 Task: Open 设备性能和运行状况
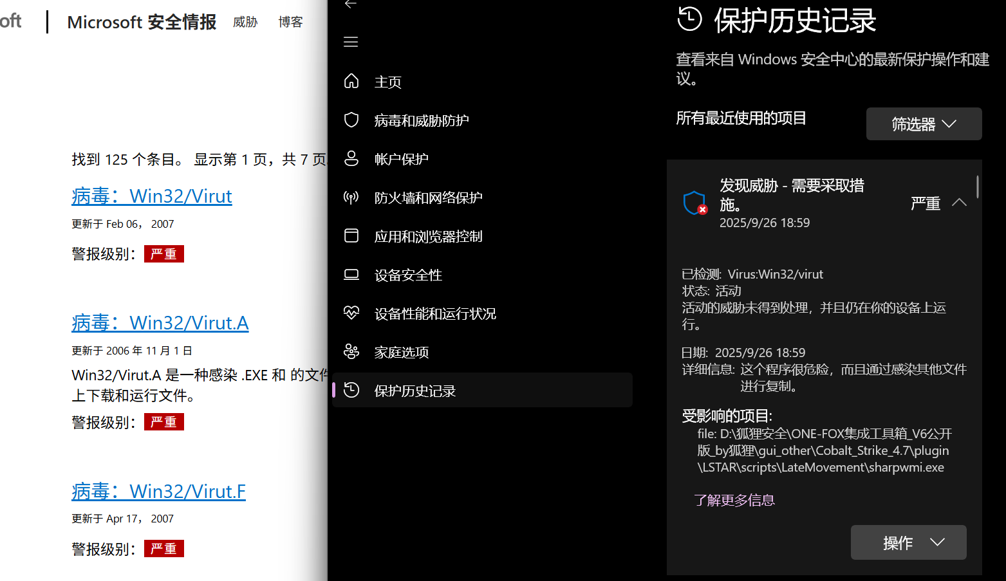click(435, 314)
